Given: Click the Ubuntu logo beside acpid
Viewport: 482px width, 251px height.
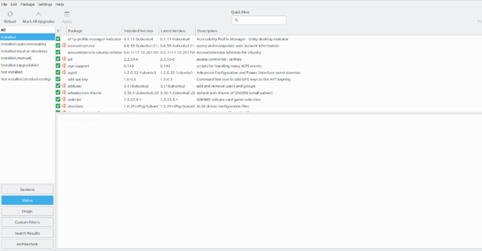Looking at the screenshot, I should point(64,73).
